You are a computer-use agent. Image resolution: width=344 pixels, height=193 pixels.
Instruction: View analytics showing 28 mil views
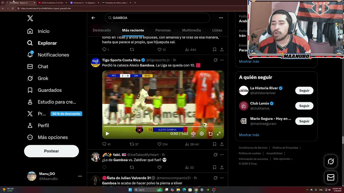pos(192,144)
